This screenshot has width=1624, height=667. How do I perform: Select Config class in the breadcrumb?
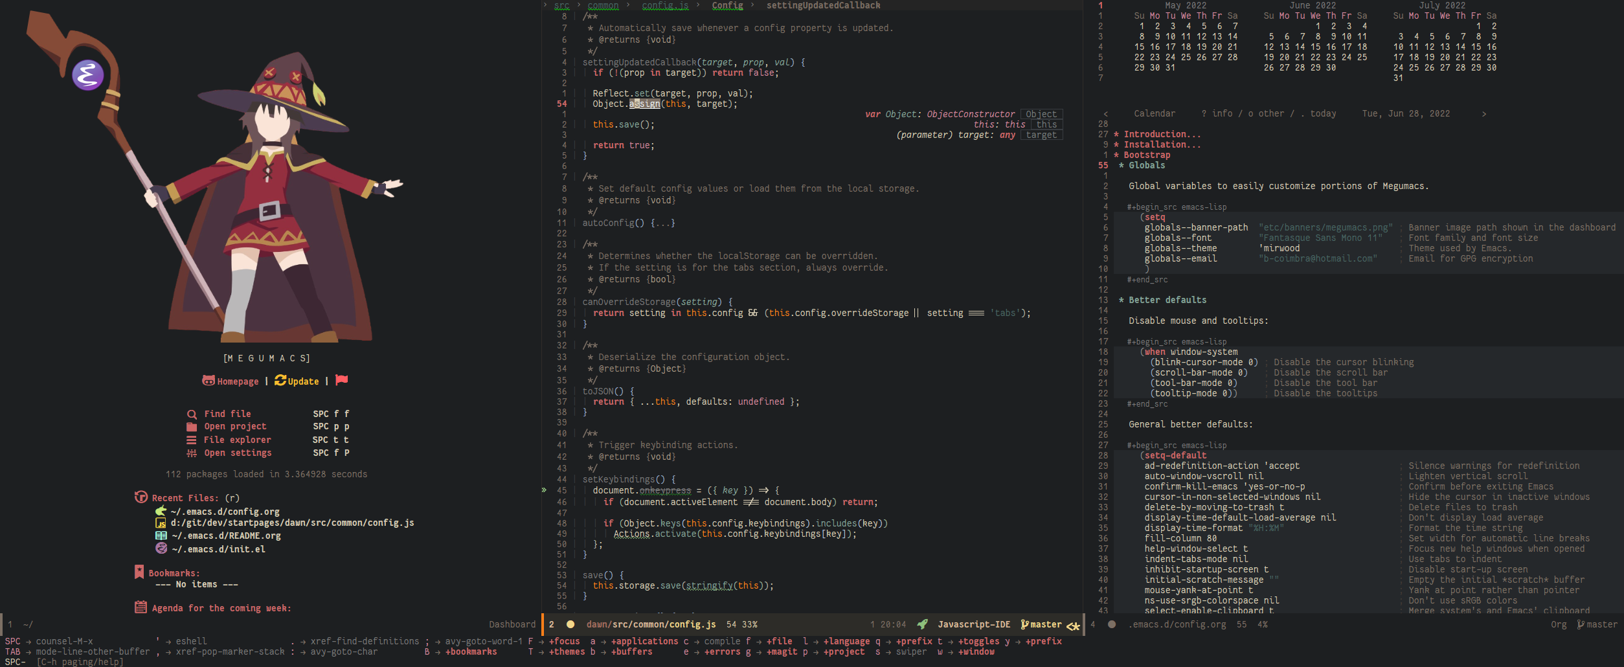[x=727, y=5]
